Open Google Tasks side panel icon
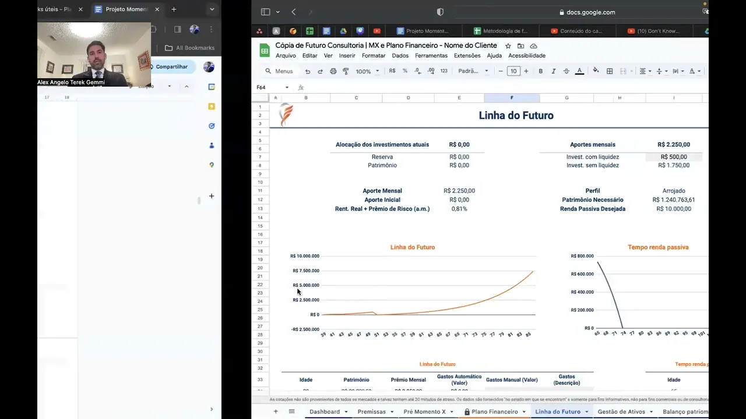Viewport: 746px width, 419px height. [x=212, y=126]
